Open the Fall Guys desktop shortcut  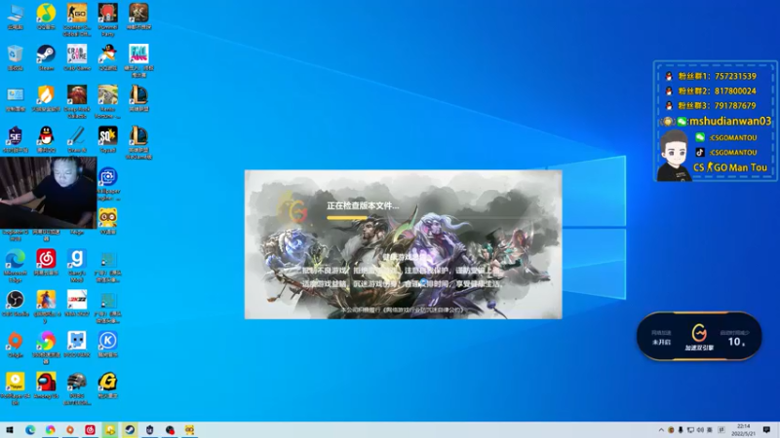coord(138,60)
